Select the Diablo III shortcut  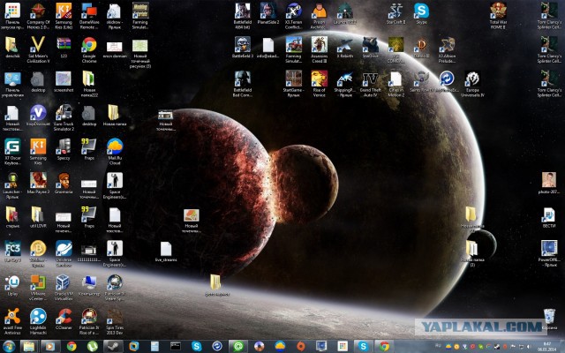[x=422, y=47]
